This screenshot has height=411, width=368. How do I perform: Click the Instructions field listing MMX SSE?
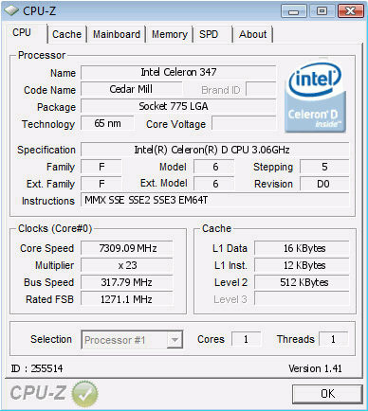tap(215, 200)
